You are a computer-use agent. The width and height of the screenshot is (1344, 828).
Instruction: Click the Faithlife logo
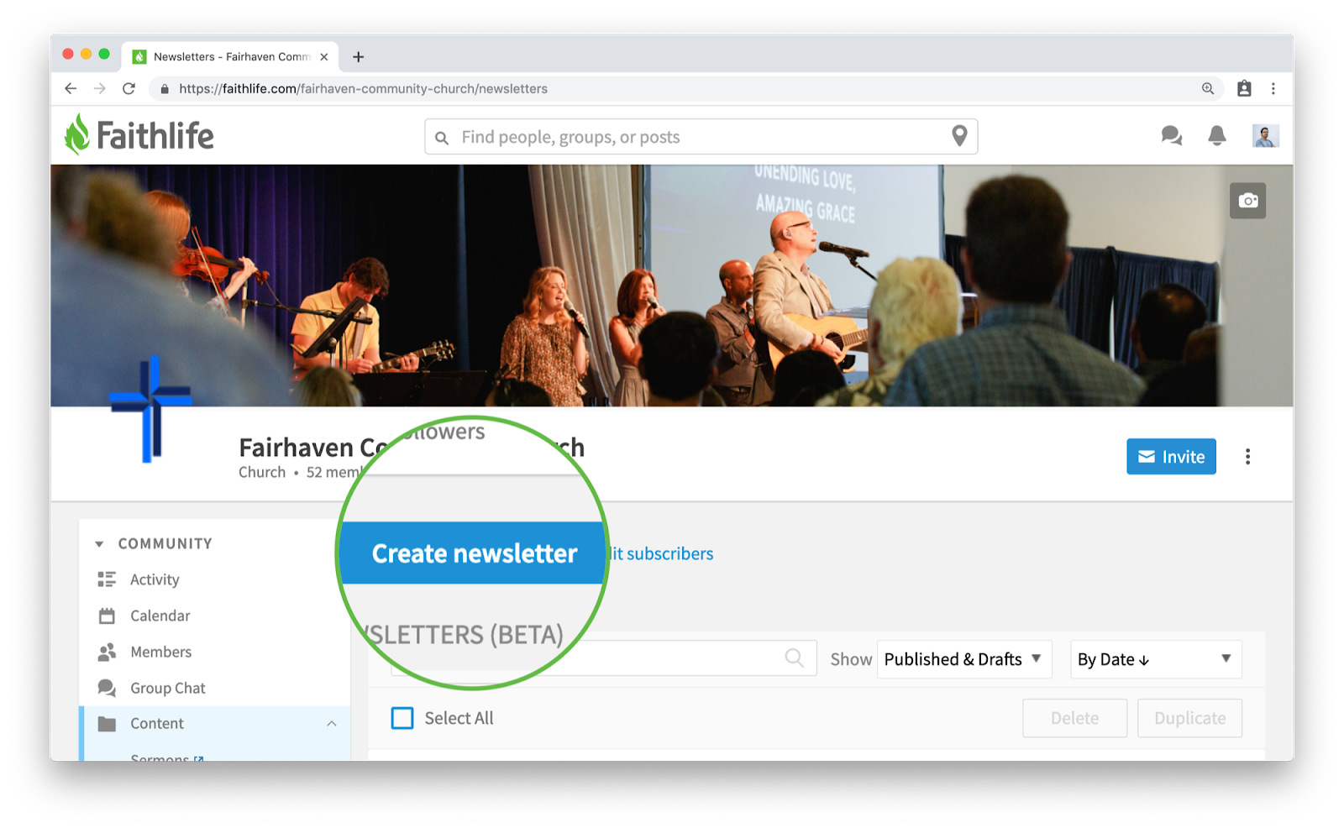pos(139,135)
